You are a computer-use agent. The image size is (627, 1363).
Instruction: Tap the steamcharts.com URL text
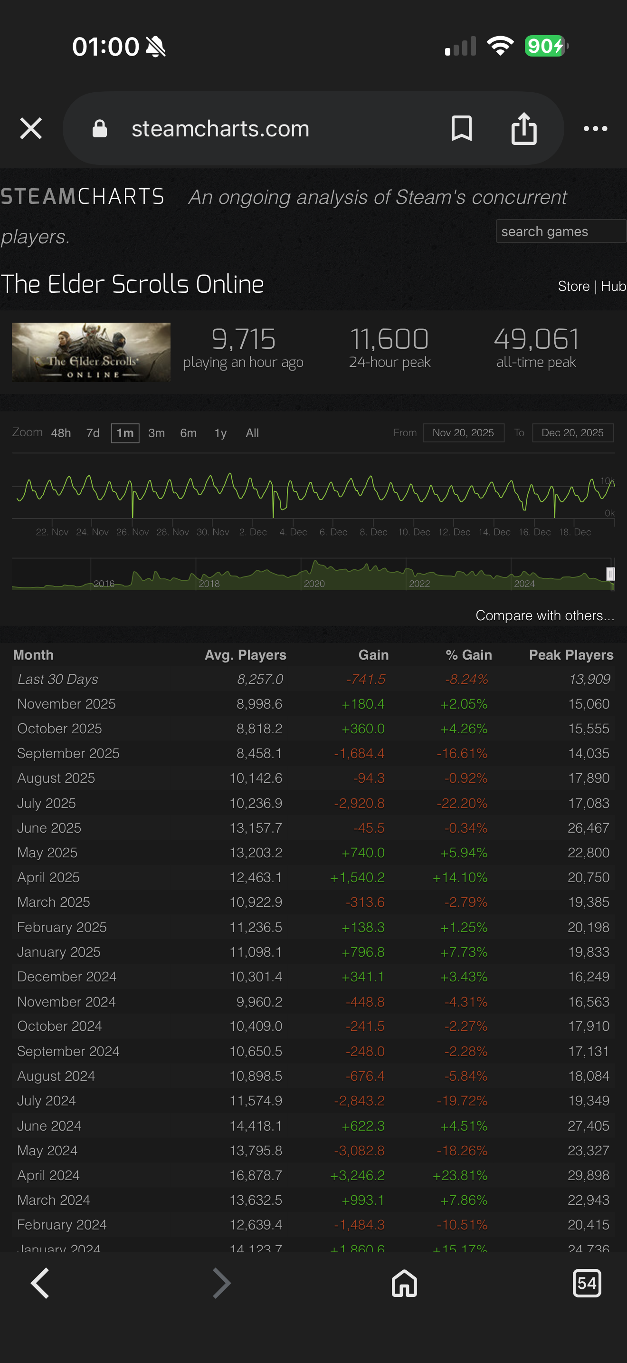pos(220,129)
